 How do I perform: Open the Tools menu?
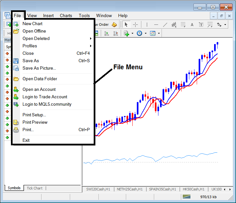pos(84,15)
